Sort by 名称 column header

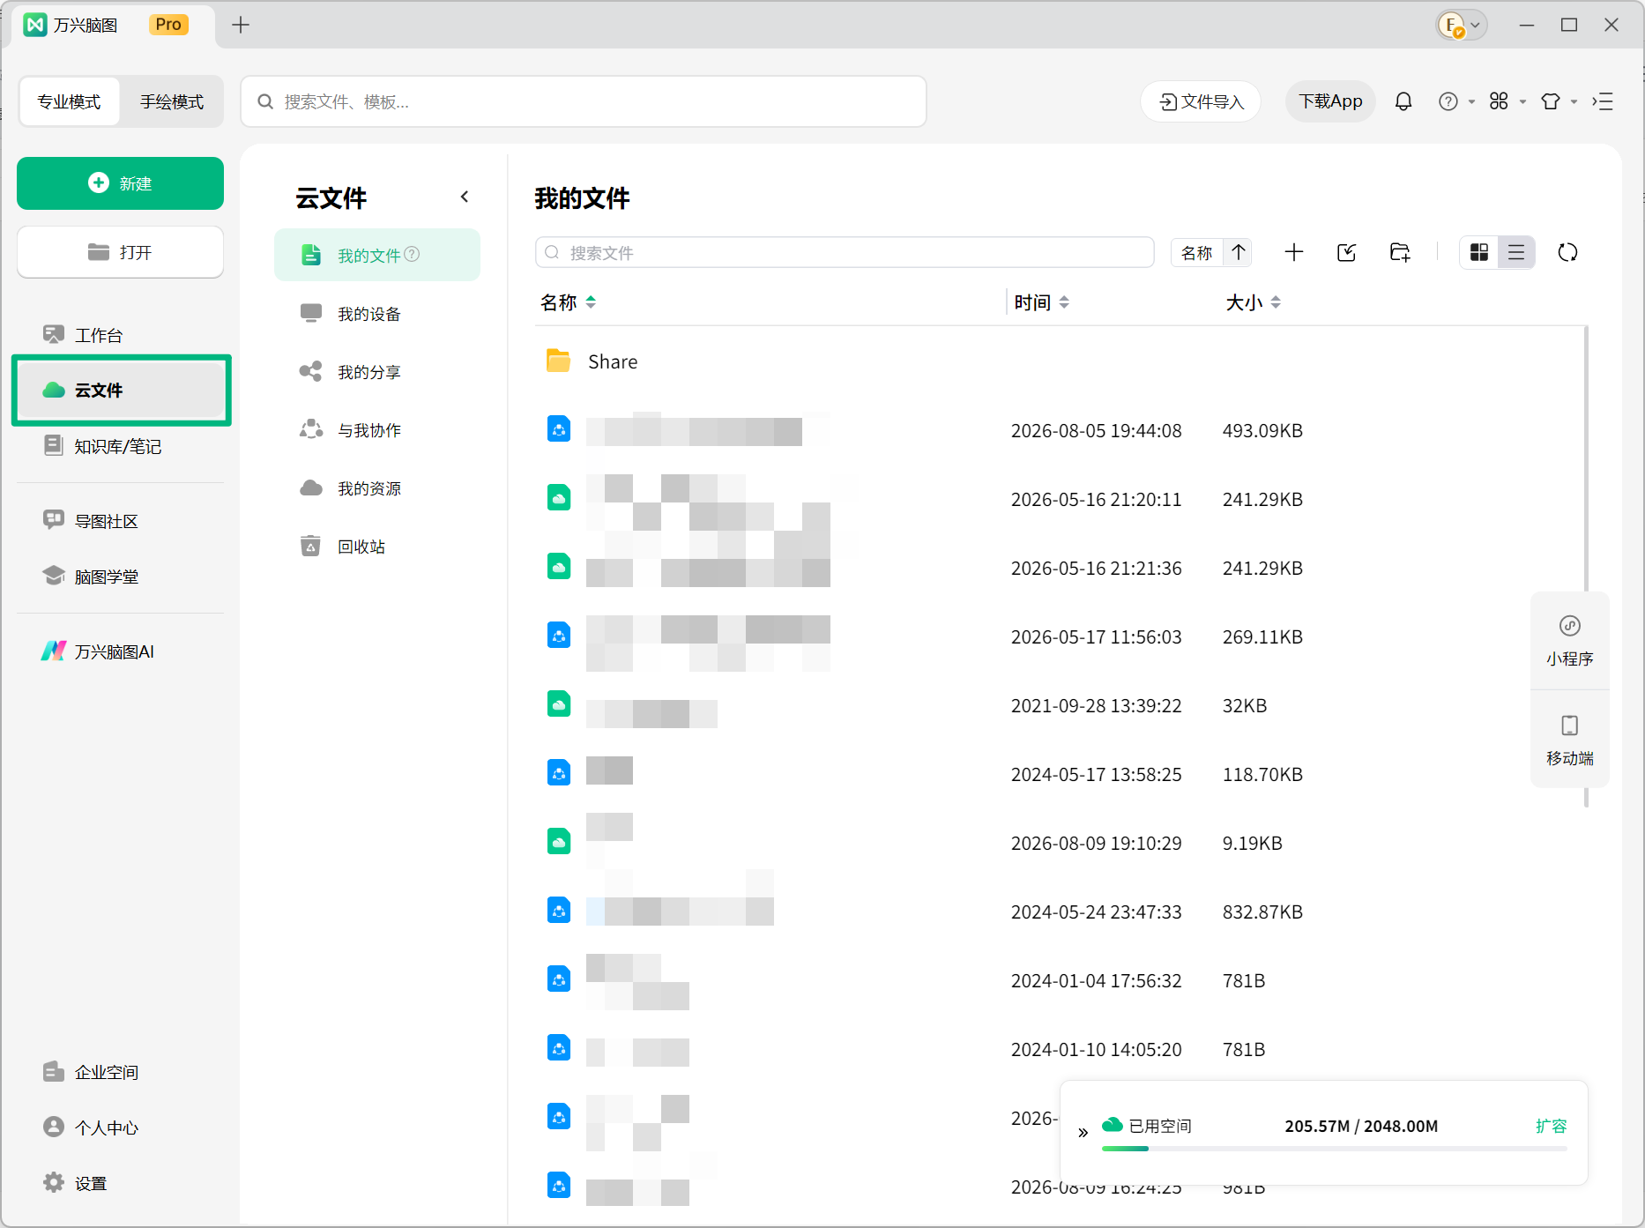point(568,302)
